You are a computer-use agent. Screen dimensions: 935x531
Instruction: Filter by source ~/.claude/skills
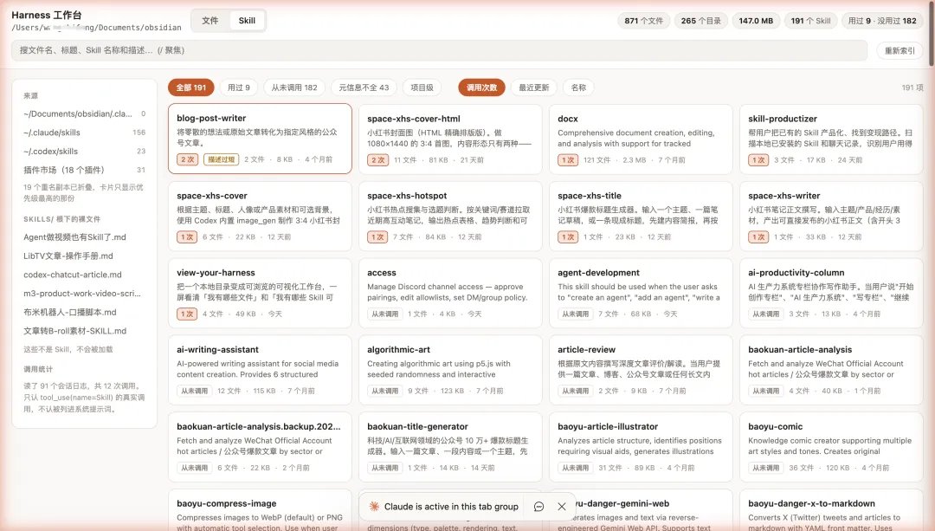point(84,133)
